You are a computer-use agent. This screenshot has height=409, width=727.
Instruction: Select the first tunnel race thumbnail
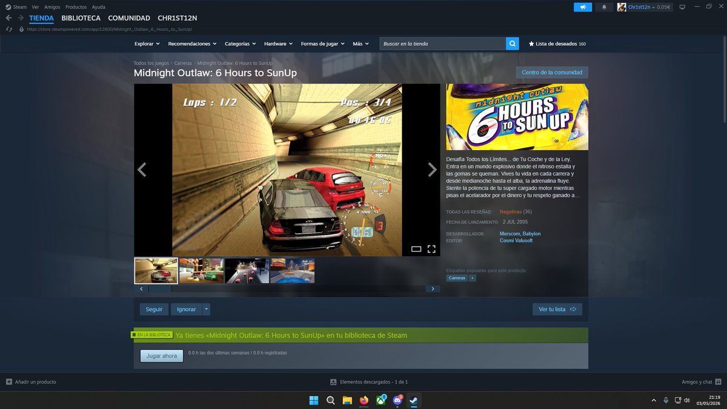(x=156, y=271)
